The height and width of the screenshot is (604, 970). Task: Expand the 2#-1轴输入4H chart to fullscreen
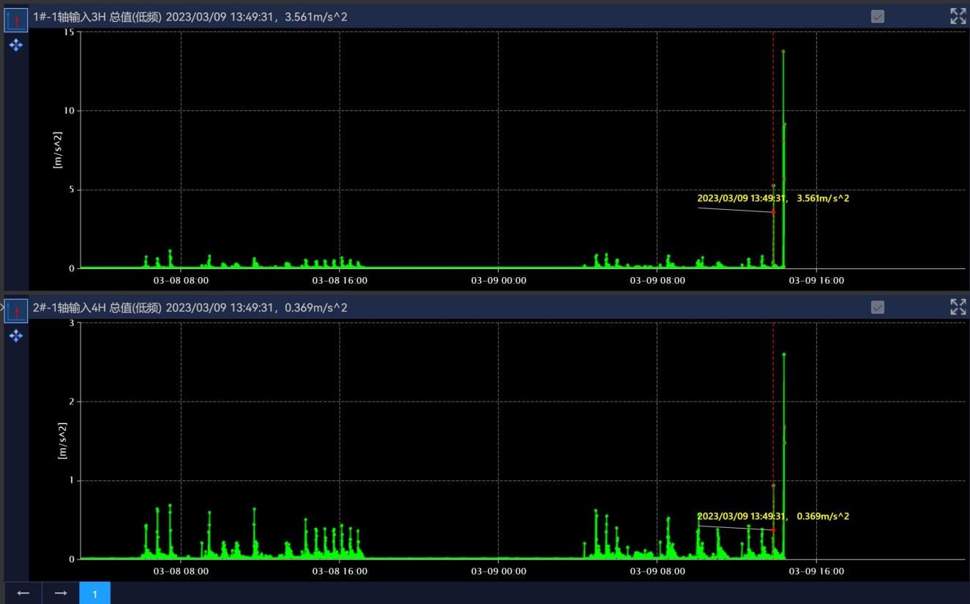coord(958,306)
